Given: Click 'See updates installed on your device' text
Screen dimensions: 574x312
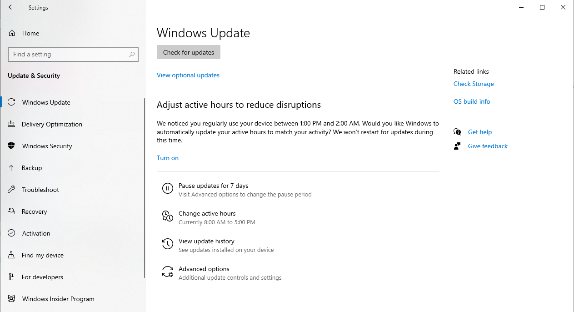Looking at the screenshot, I should pos(226,250).
